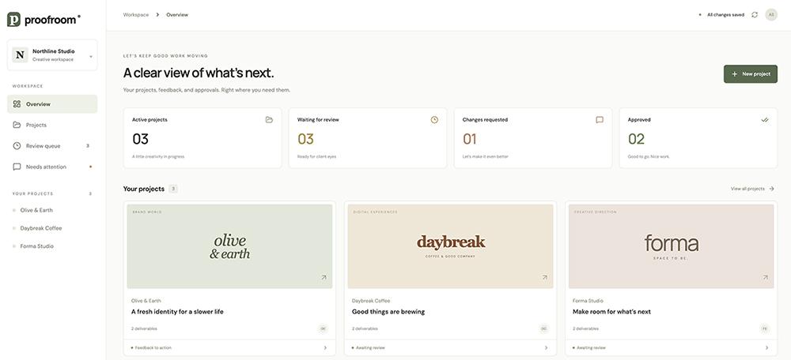The height and width of the screenshot is (360, 791).
Task: Click the arrow icon on olive & earth thumbnail
Action: point(324,277)
